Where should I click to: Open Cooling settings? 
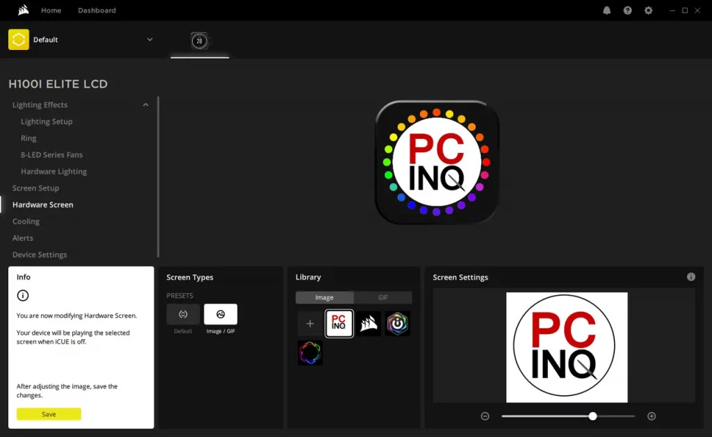click(26, 222)
